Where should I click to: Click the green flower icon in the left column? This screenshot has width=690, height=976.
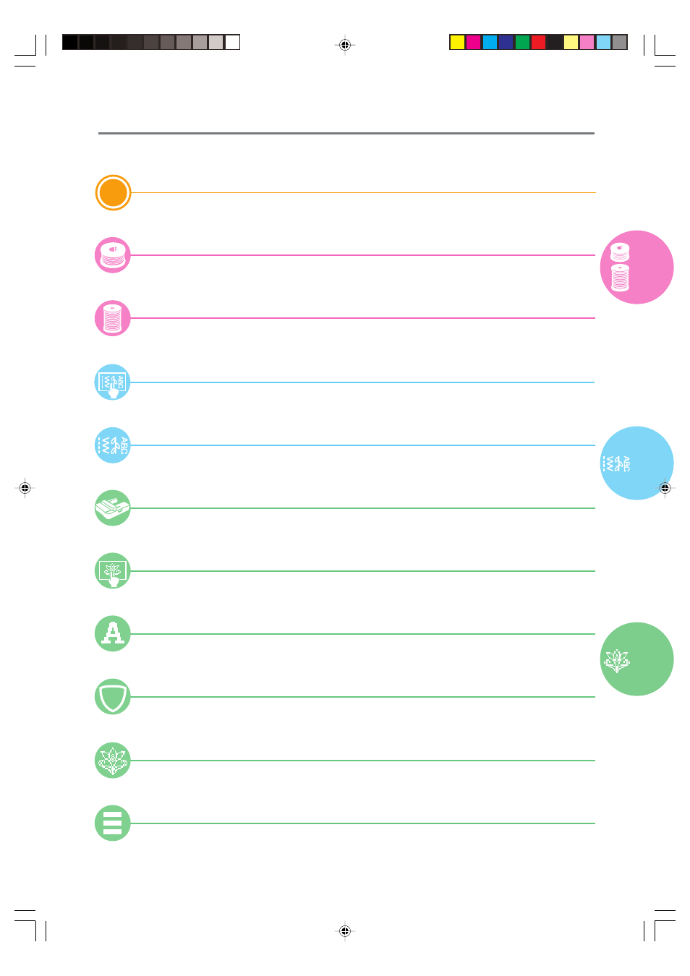(x=113, y=761)
